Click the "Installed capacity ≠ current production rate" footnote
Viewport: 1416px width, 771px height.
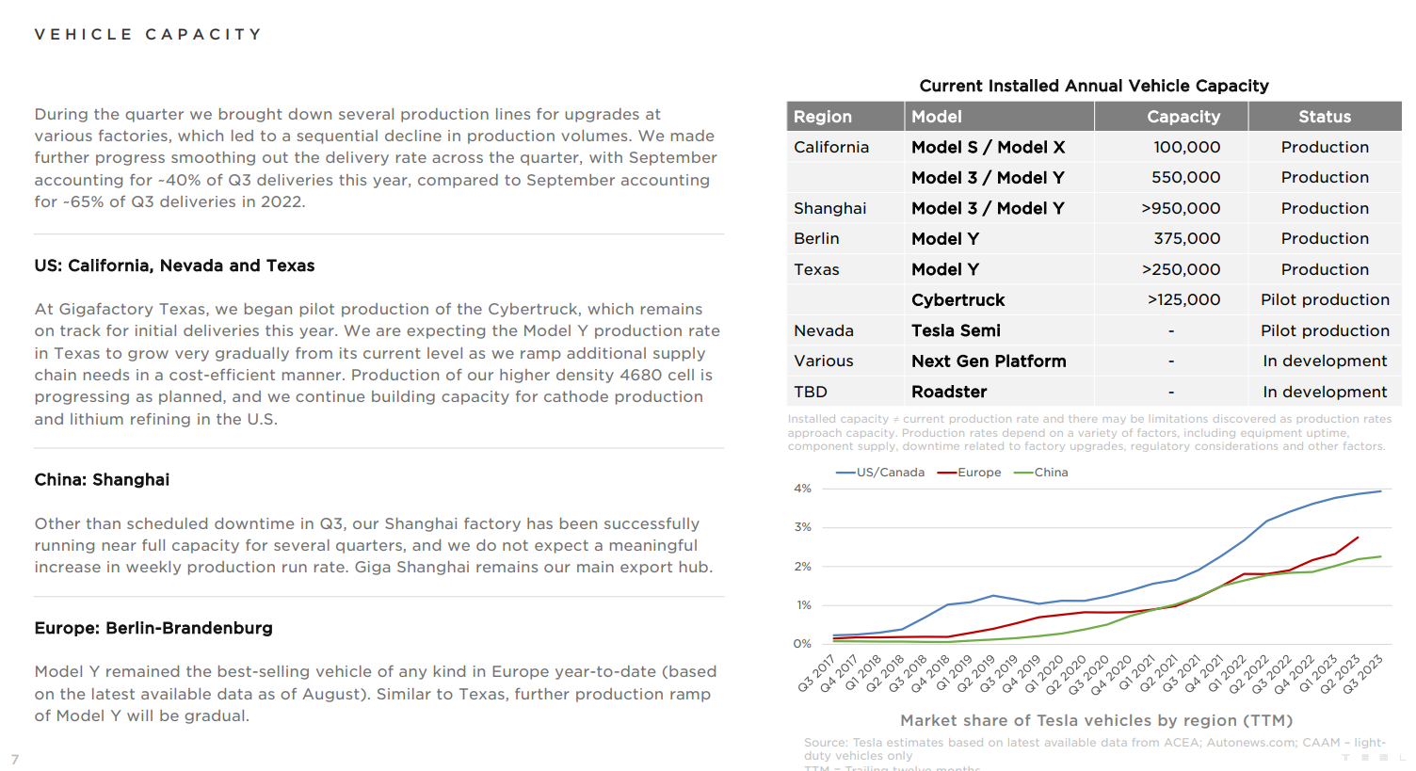click(1089, 433)
